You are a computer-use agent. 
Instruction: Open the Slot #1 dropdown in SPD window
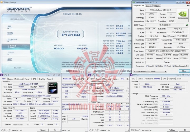(x=97, y=85)
